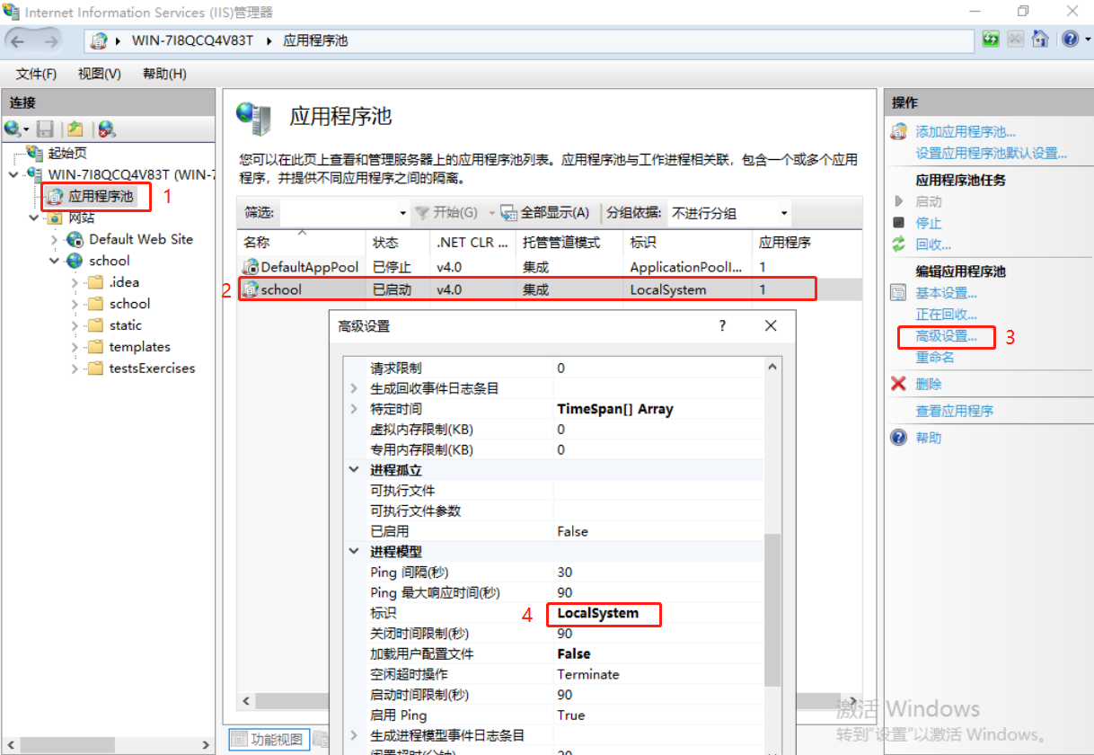Click the Features View (功能视图) tab icon
Image resolution: width=1094 pixels, height=755 pixels.
coord(239,740)
